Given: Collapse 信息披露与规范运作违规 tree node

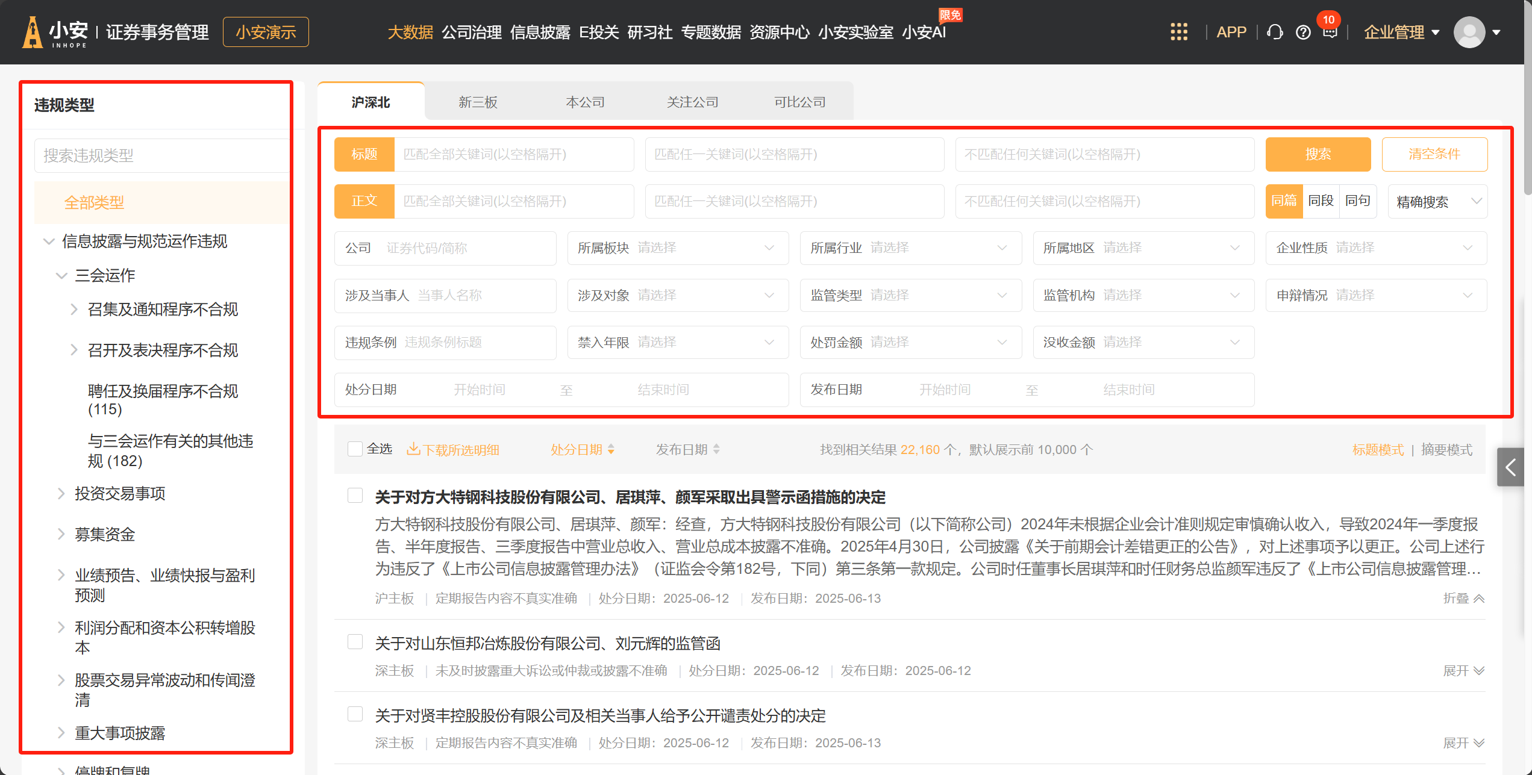Looking at the screenshot, I should pos(49,241).
